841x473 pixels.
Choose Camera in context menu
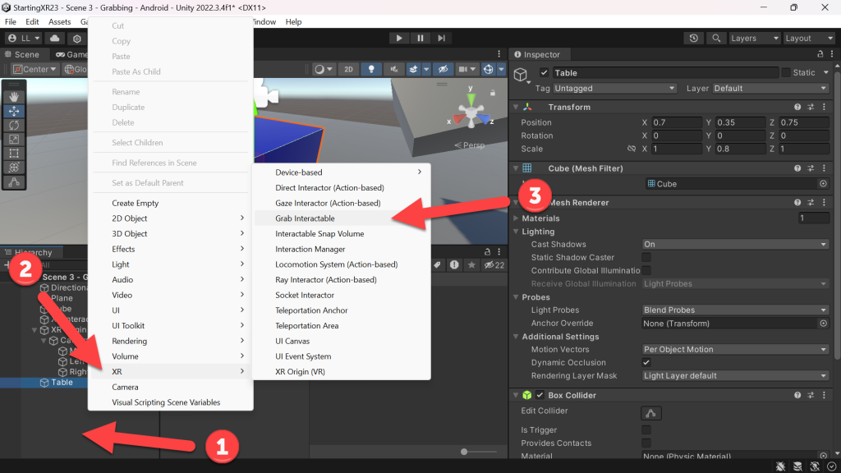171,388
